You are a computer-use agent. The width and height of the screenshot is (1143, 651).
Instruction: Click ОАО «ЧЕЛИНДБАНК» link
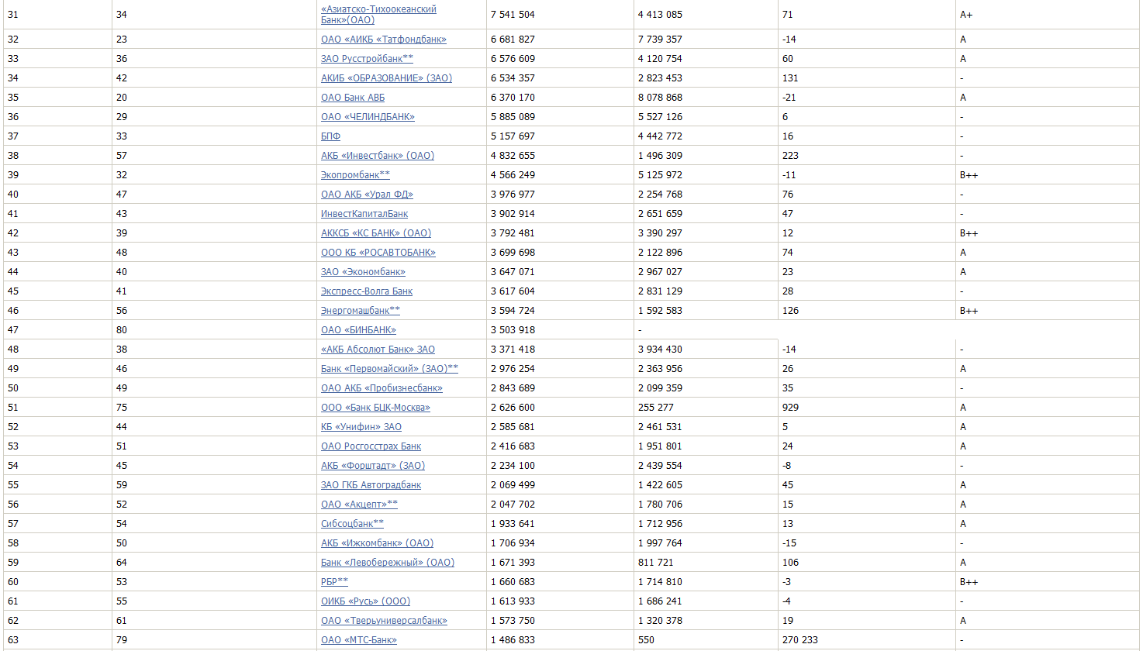tap(368, 117)
